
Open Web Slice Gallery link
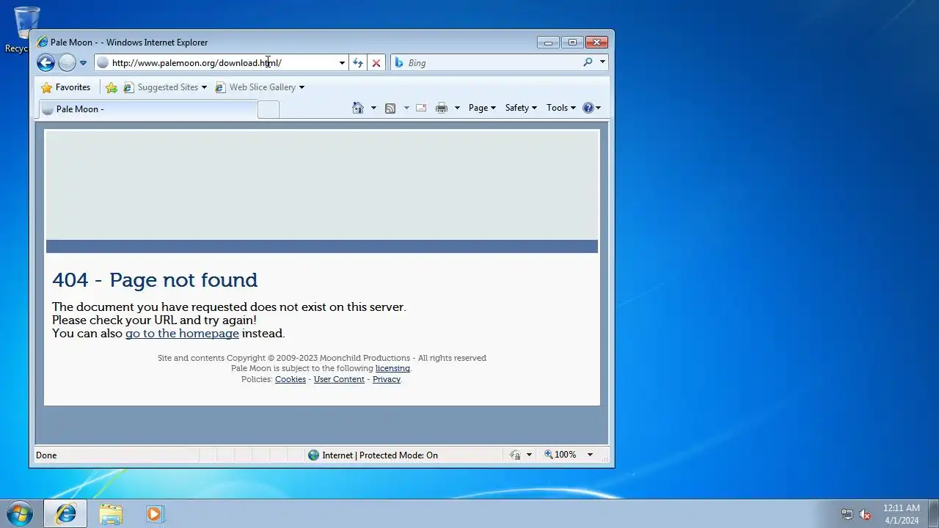[x=260, y=87]
